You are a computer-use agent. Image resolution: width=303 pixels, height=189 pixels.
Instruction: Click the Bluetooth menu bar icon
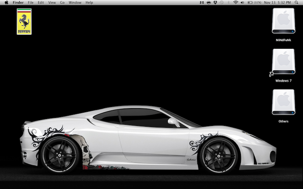pos(228,3)
